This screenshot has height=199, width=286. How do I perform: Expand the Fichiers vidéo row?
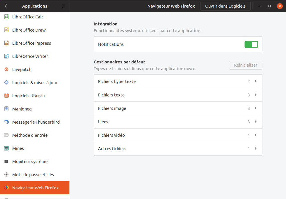coord(256,135)
